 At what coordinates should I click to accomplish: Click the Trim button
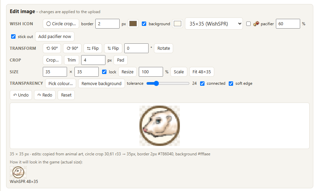(x=71, y=60)
